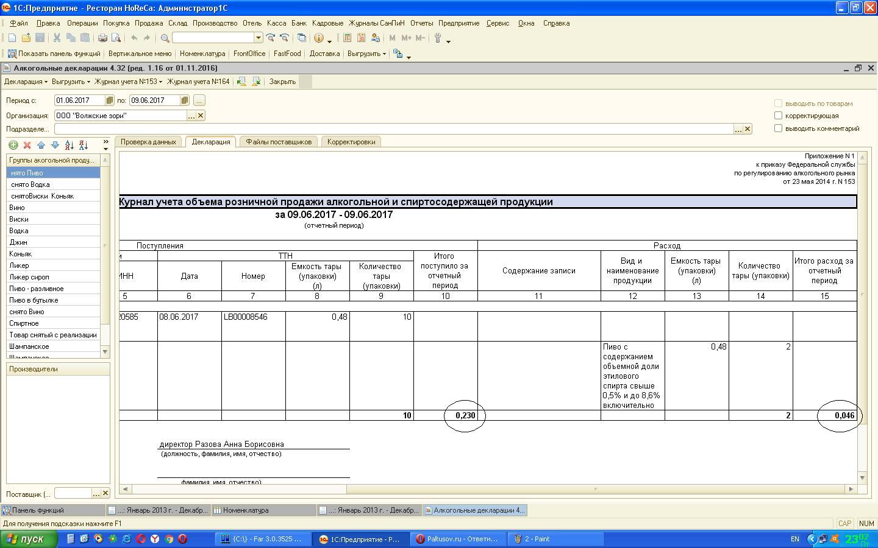
Task: Click Показать панель функций button
Action: click(x=54, y=54)
